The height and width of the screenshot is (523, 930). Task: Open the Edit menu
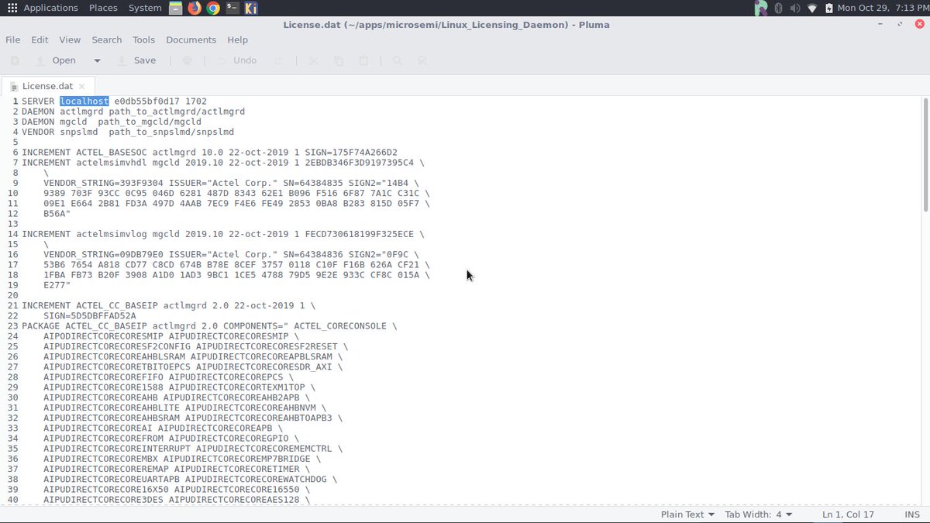(40, 40)
